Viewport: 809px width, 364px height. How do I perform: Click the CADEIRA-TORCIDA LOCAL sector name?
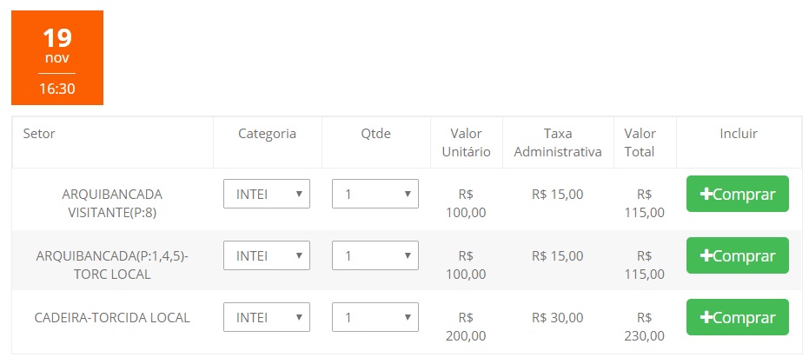[112, 317]
